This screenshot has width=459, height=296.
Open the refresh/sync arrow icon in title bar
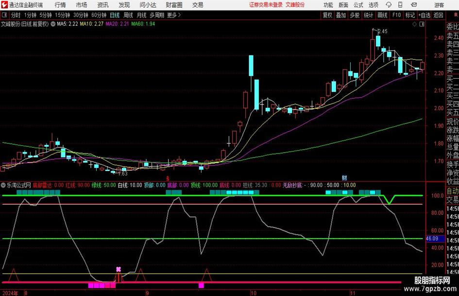389,5
